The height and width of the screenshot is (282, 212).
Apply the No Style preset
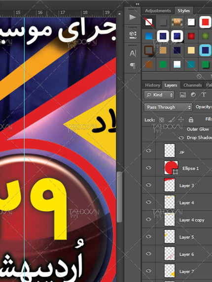pos(149,22)
